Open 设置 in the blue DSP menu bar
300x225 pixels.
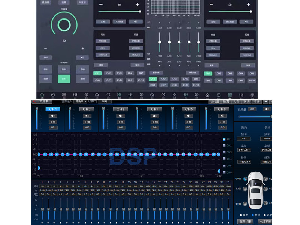pos(226,102)
